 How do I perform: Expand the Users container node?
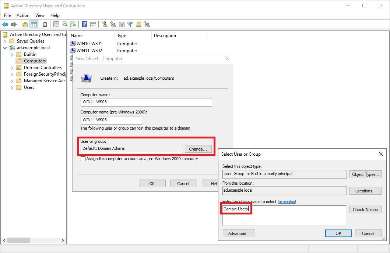[12, 87]
